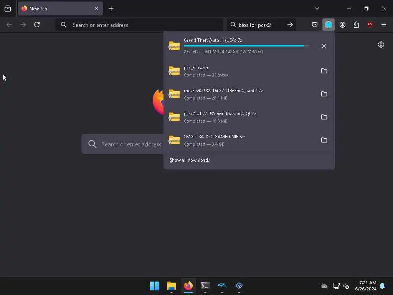Open File Explorer from taskbar
Viewport: 393px width, 295px height.
tap(172, 286)
